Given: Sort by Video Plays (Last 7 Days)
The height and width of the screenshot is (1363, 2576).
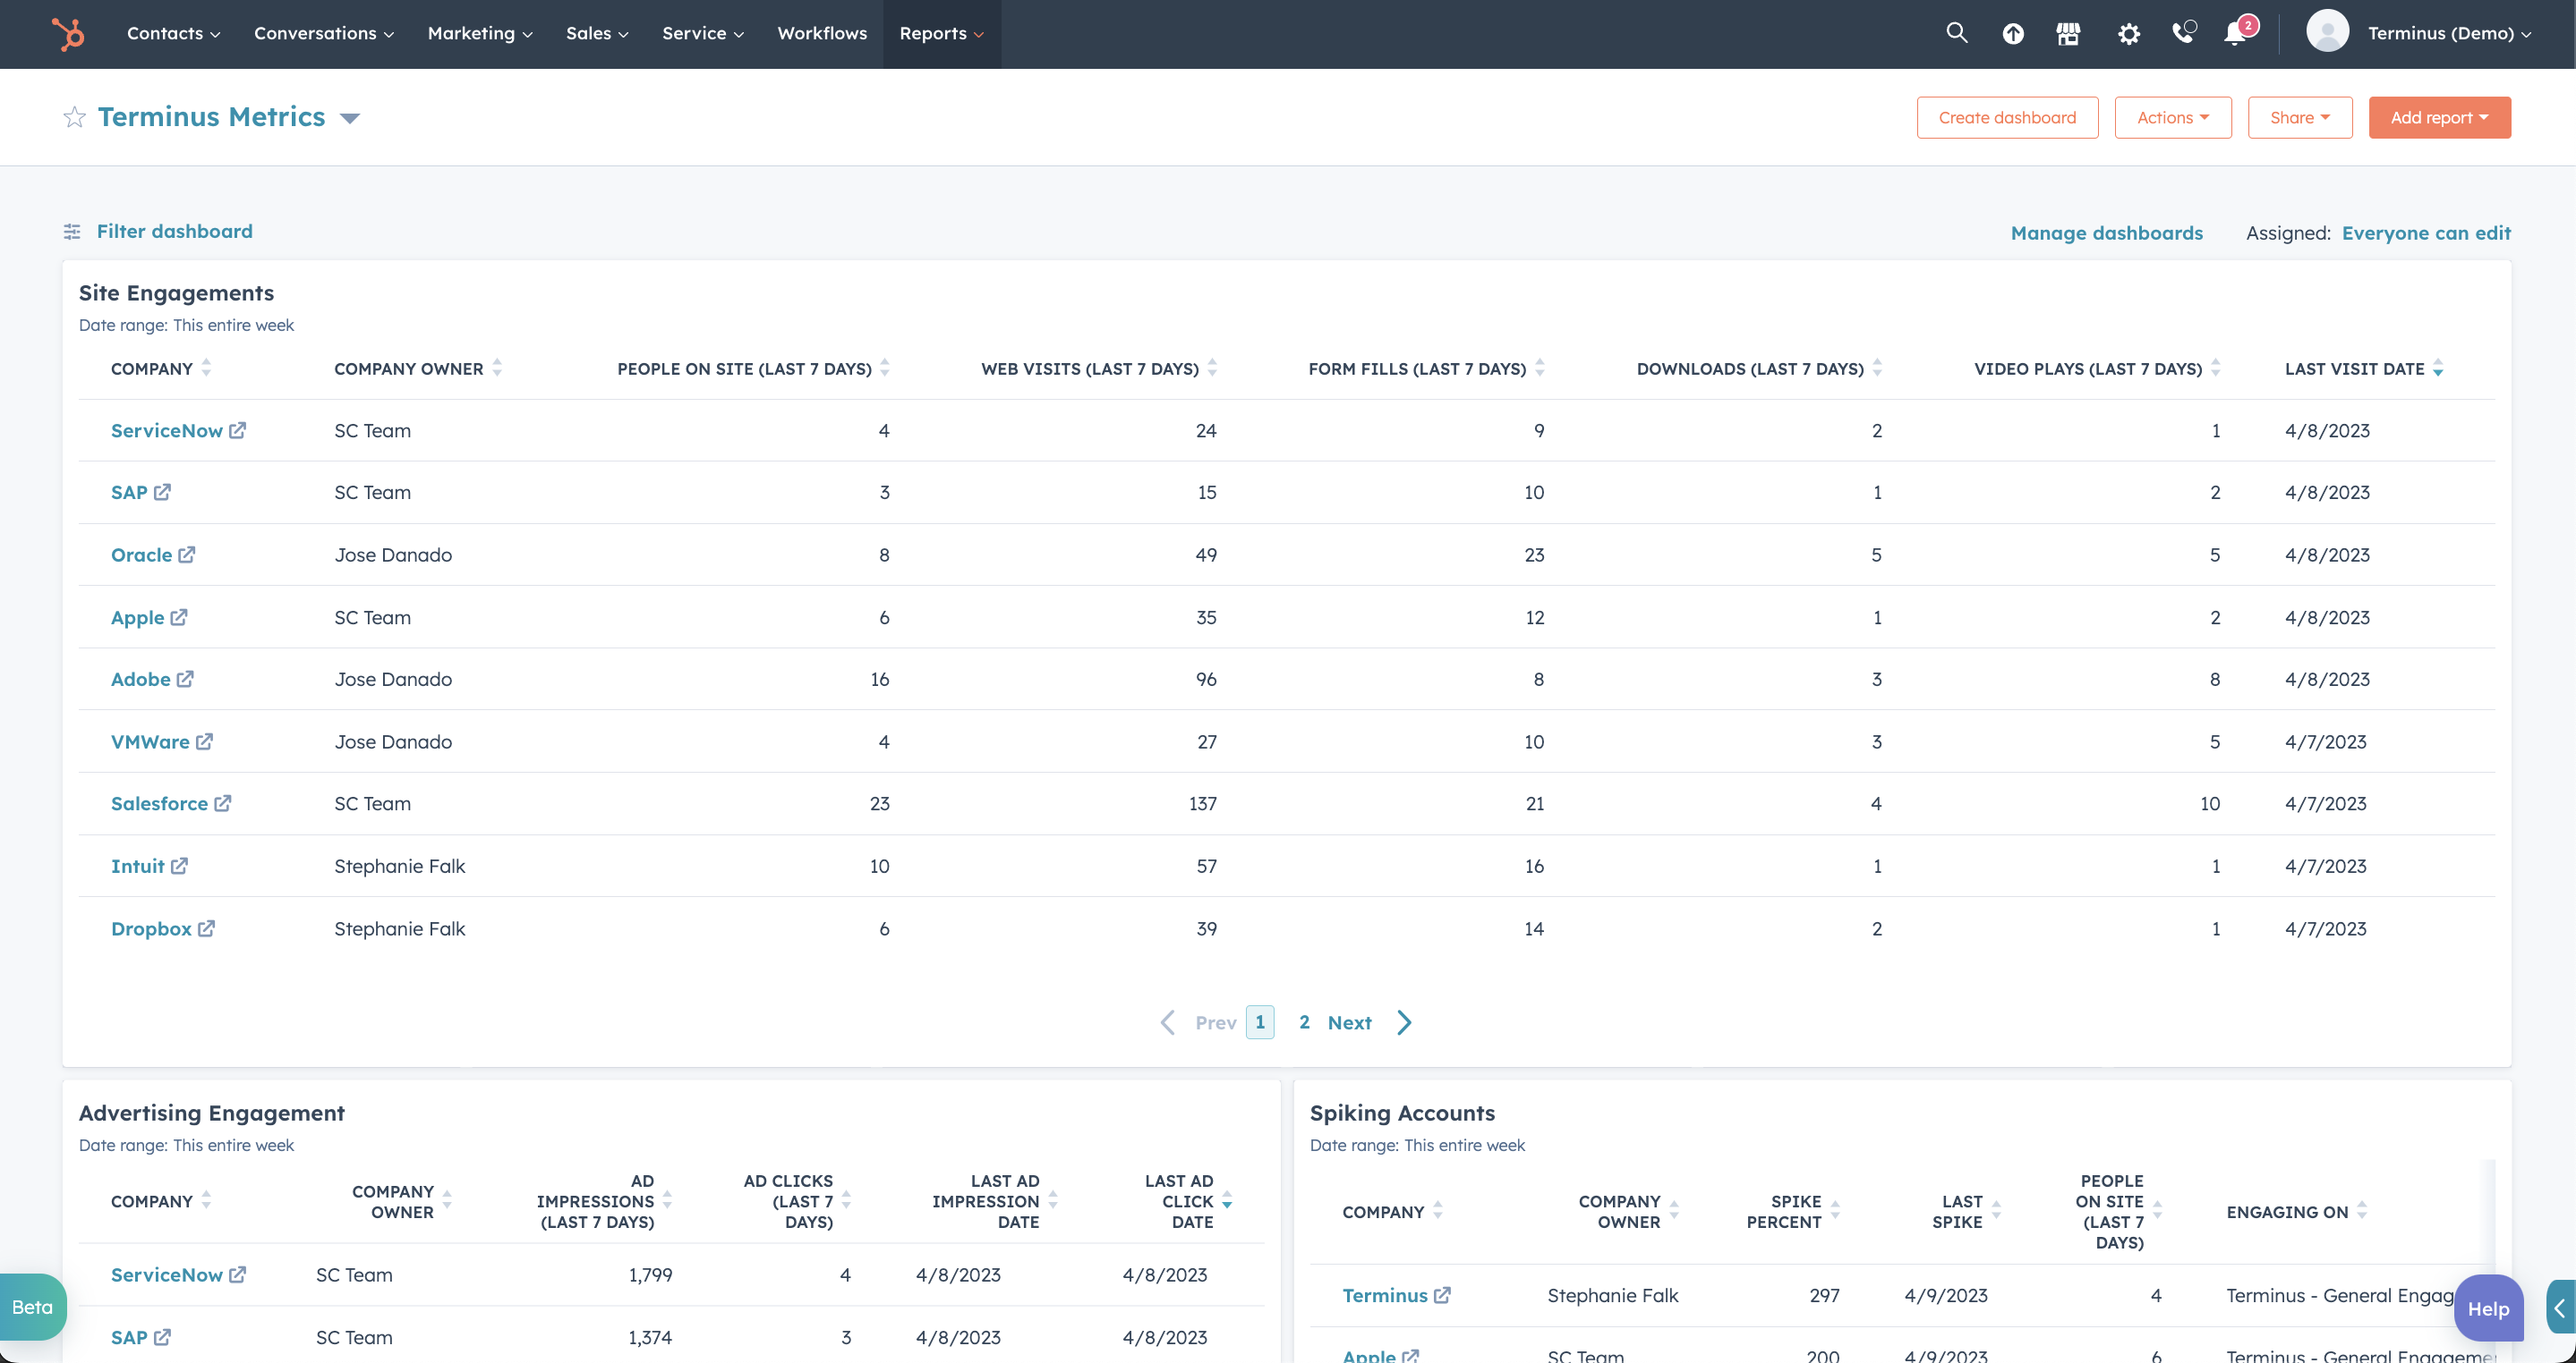Looking at the screenshot, I should point(2215,368).
